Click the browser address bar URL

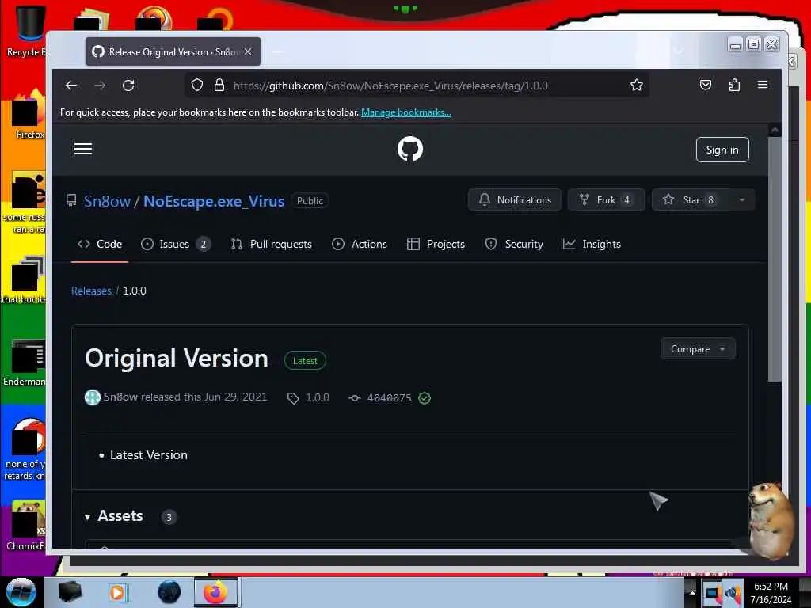[390, 85]
